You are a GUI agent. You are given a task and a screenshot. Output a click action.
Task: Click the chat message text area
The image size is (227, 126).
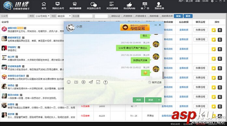pyautogui.click(x=114, y=91)
